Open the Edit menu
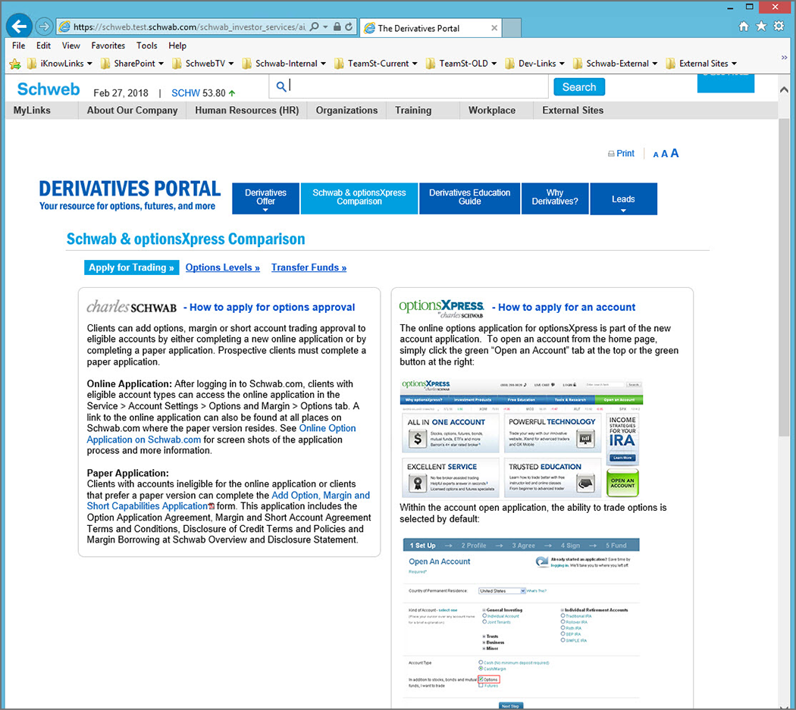Image resolution: width=796 pixels, height=710 pixels. (43, 45)
